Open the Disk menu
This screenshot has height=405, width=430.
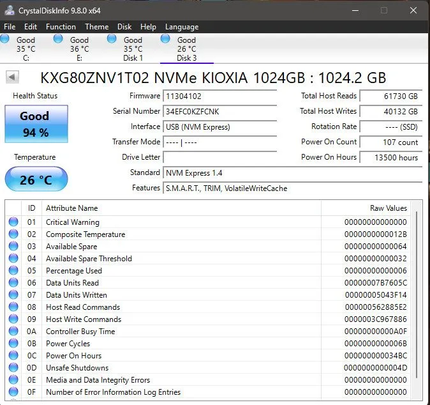point(124,27)
